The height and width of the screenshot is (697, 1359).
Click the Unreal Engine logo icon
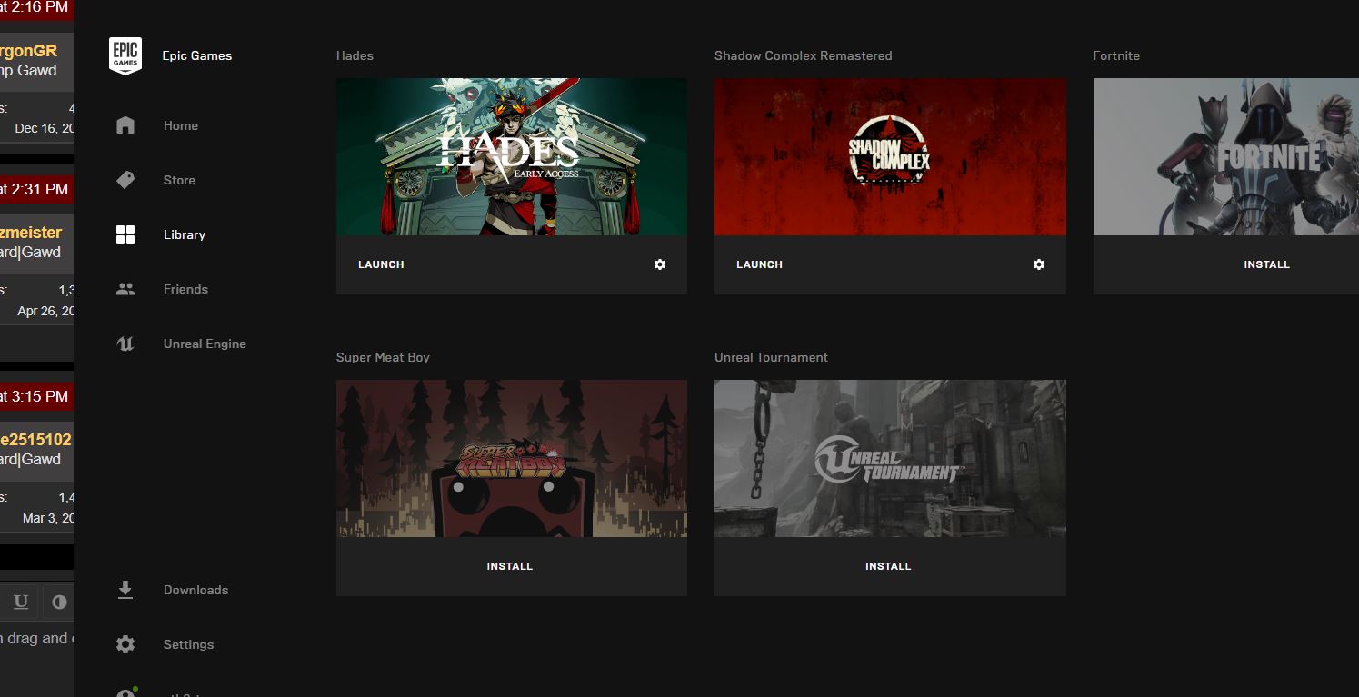(125, 344)
